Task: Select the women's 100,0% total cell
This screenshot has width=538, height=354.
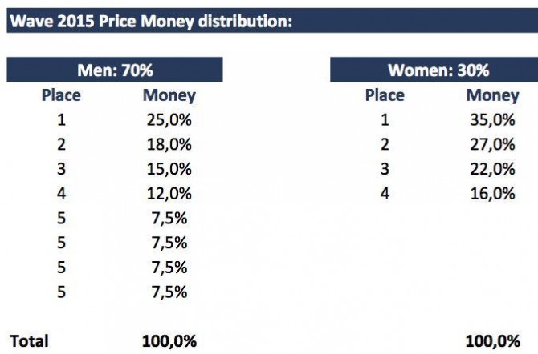Action: click(x=492, y=340)
